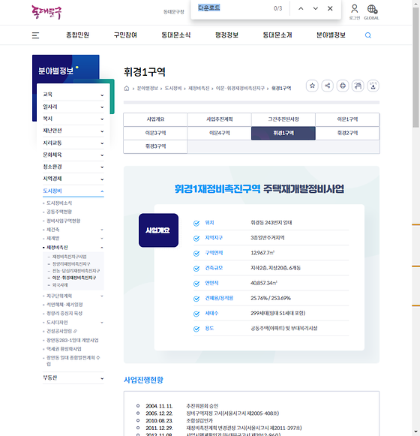The width and height of the screenshot is (420, 436).
Task: Click the Dongdaemun-gu logo
Action: click(x=46, y=12)
